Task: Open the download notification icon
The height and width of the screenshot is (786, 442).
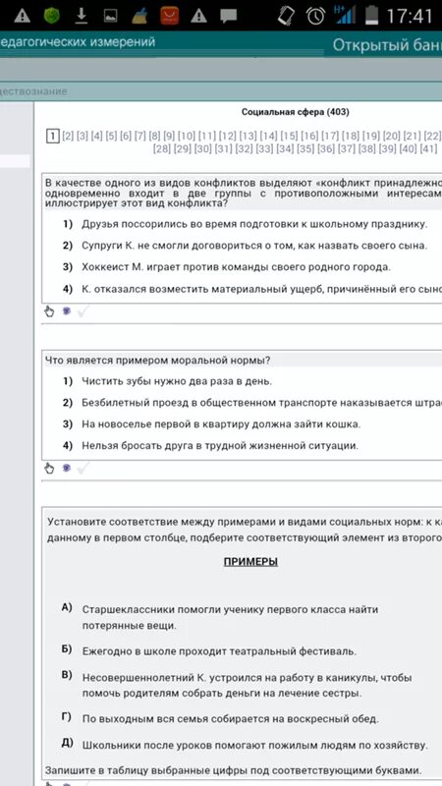Action: tap(82, 16)
